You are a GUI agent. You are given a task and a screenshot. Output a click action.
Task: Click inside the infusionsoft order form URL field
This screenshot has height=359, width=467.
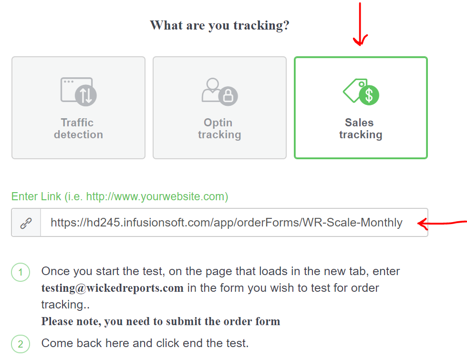(x=234, y=223)
